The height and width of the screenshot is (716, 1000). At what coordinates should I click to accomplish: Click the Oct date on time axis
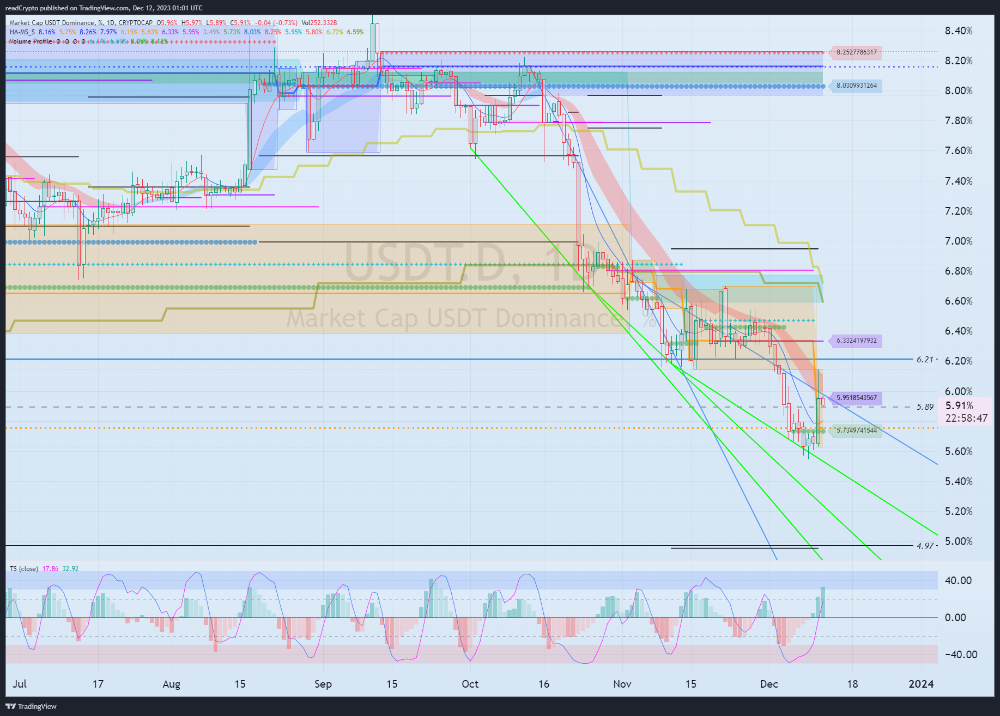(470, 684)
